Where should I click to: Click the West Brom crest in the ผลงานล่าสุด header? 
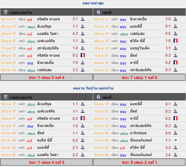pos(6,12)
